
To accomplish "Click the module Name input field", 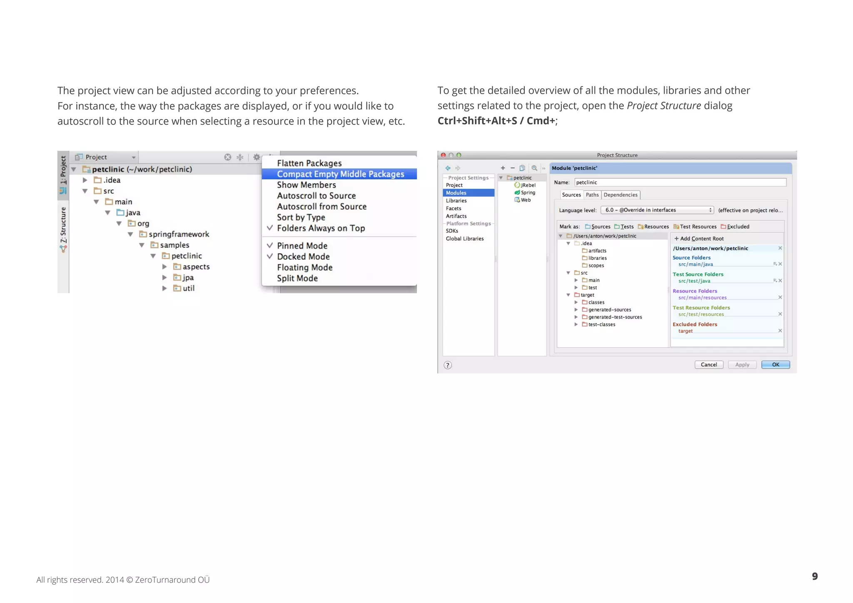I will pos(680,182).
